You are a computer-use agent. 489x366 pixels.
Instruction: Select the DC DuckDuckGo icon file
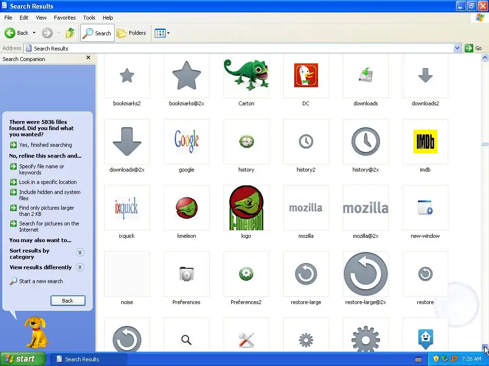(306, 76)
